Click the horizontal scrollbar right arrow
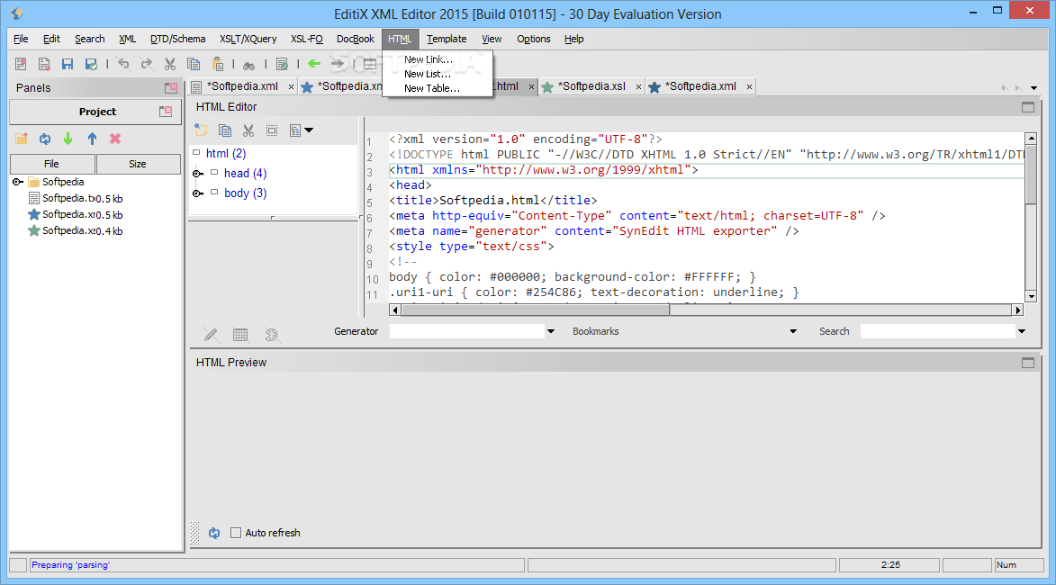 (x=1018, y=310)
